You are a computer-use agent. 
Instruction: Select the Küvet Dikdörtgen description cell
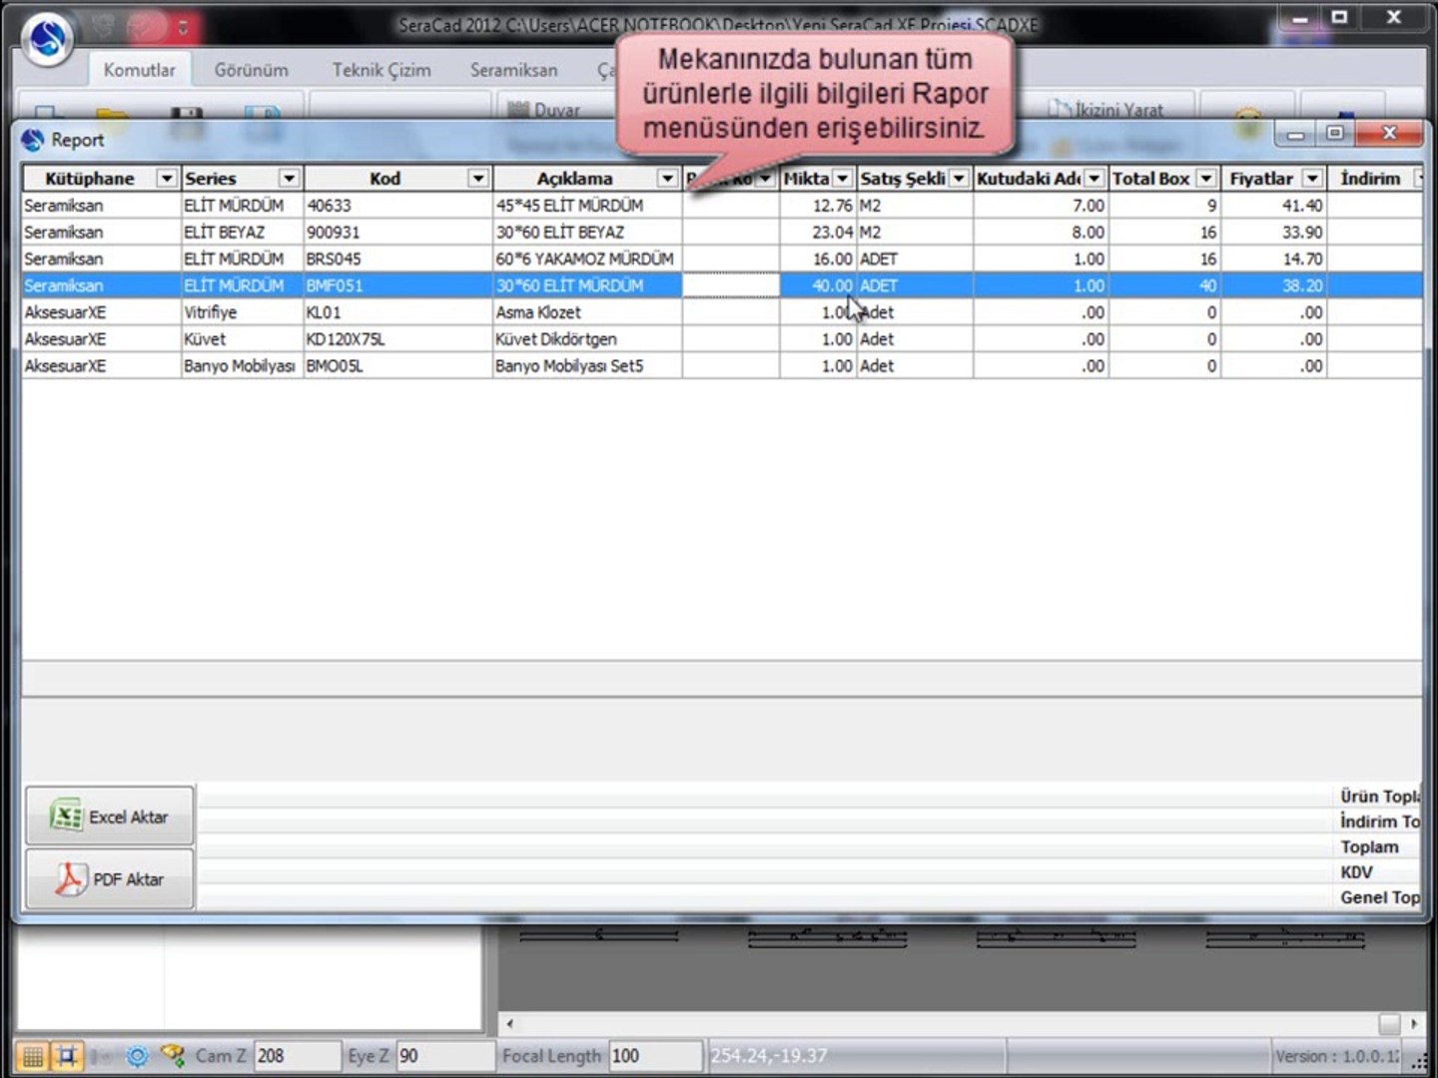(587, 339)
